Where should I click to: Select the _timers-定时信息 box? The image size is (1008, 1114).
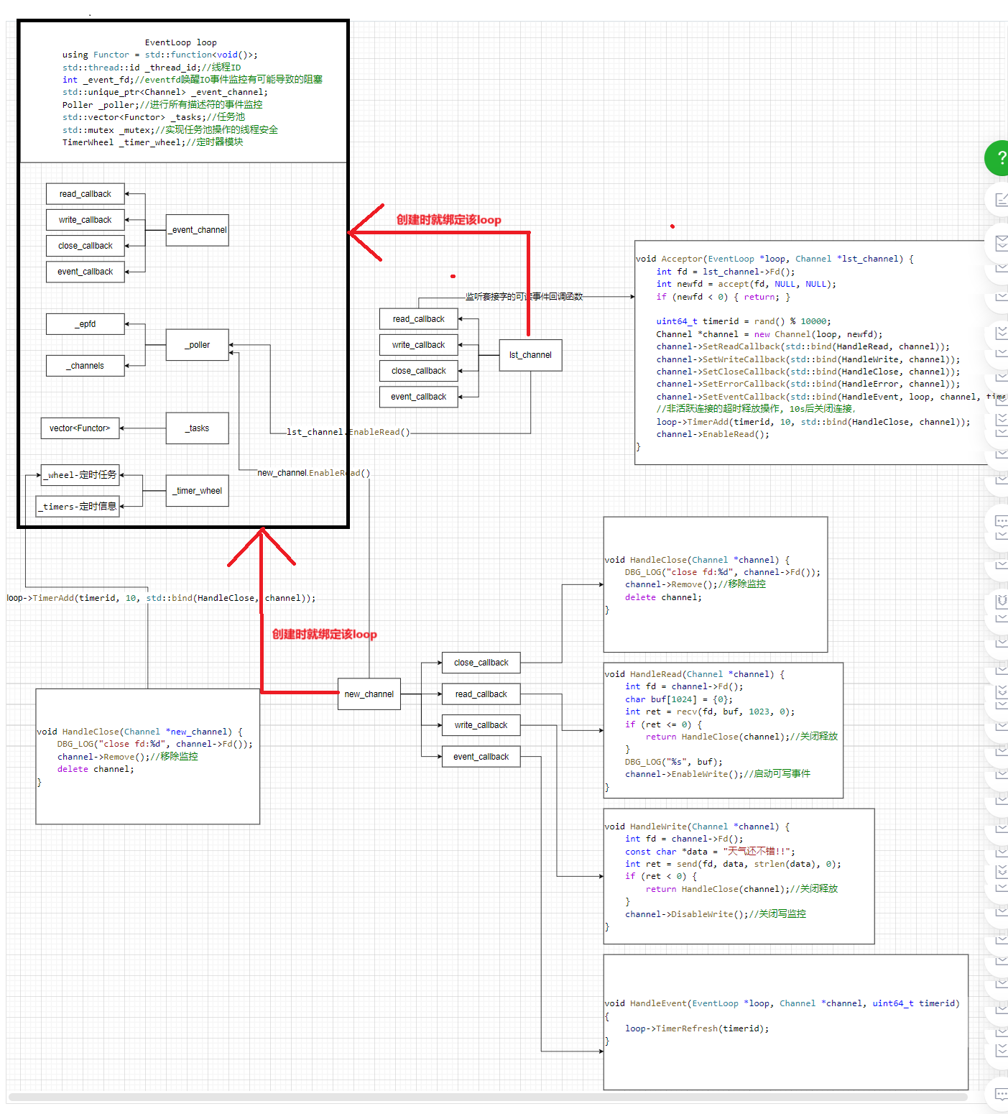[x=78, y=507]
